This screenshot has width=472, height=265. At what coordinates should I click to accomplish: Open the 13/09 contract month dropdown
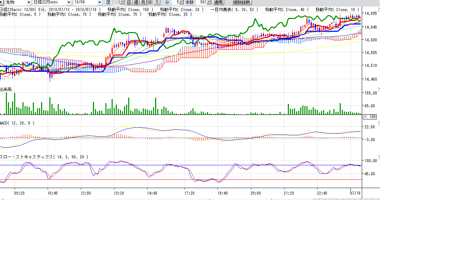click(100, 2)
